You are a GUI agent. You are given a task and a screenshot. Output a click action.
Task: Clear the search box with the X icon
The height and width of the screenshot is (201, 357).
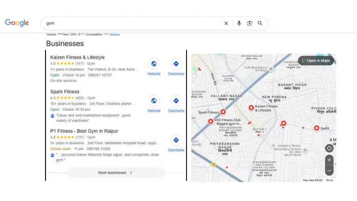coord(226,23)
